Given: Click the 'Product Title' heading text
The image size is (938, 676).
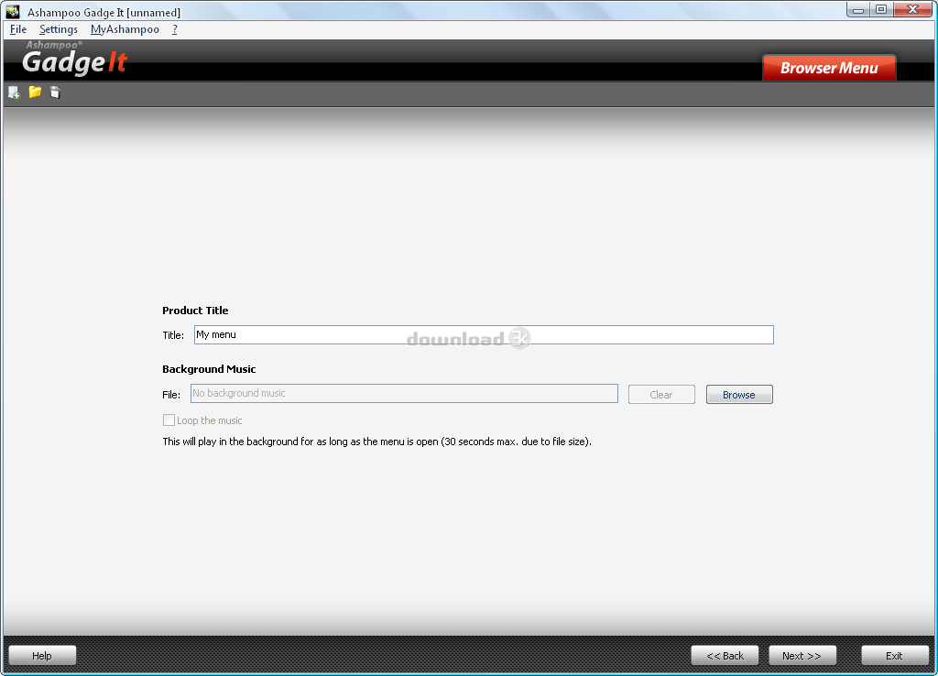Looking at the screenshot, I should point(195,311).
